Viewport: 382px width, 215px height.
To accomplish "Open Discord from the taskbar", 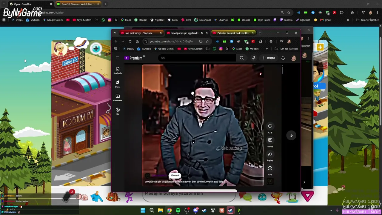I will point(195,210).
